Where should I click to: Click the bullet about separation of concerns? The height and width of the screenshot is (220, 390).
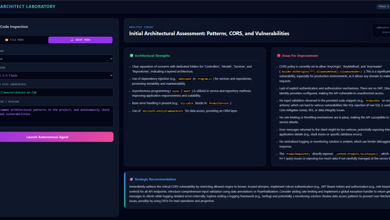coord(192,69)
